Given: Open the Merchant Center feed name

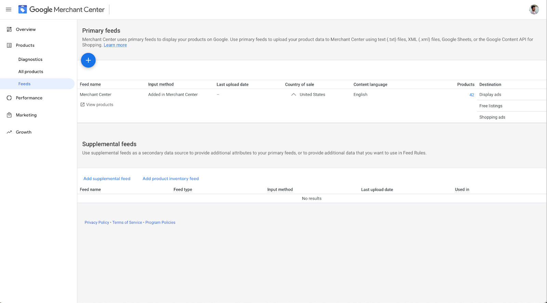Looking at the screenshot, I should [96, 95].
